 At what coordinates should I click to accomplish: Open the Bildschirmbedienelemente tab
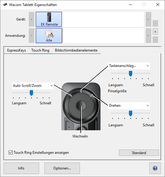click(76, 50)
